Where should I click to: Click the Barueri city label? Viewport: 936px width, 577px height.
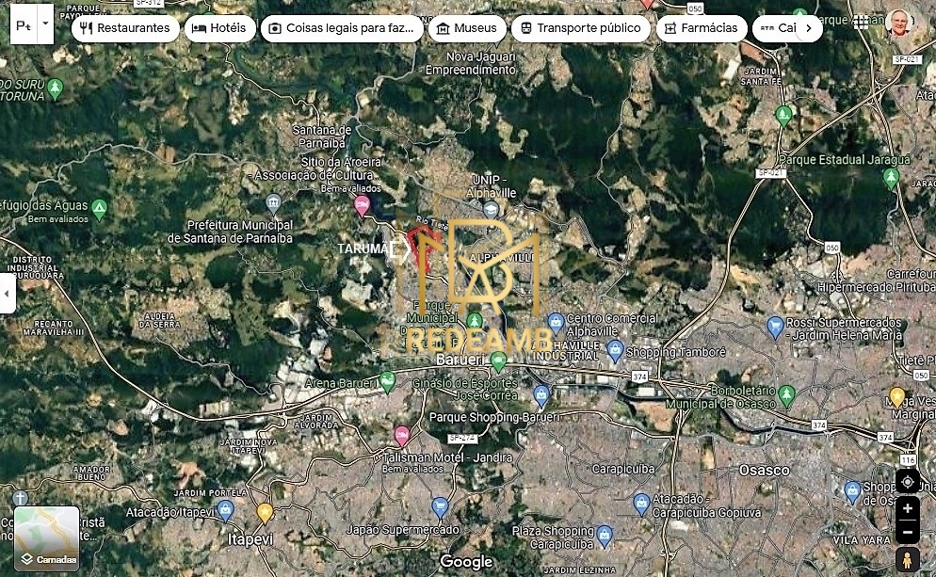[460, 360]
